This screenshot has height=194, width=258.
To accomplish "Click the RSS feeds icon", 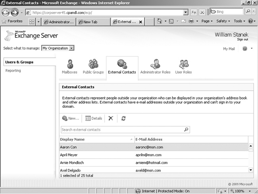I will point(171,21).
